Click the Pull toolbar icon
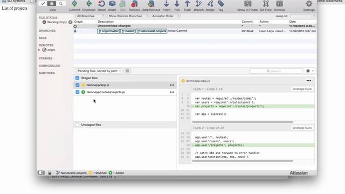Viewport: 345px width, 194px height. click(x=177, y=4)
